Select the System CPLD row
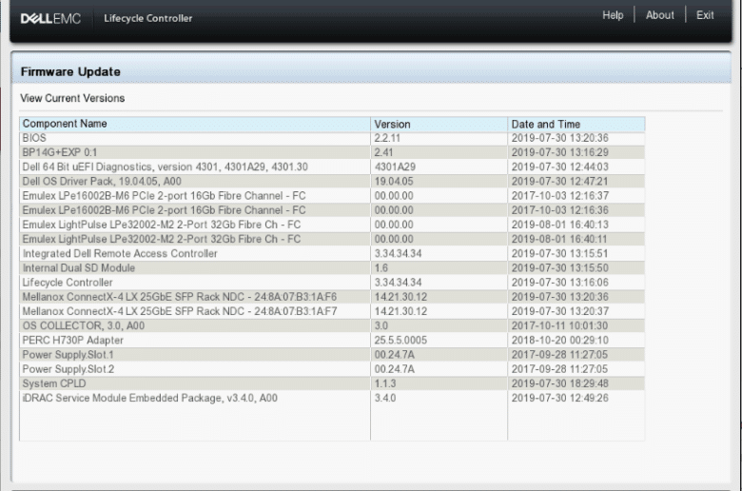Screen dimensions: 742x491 [332, 383]
